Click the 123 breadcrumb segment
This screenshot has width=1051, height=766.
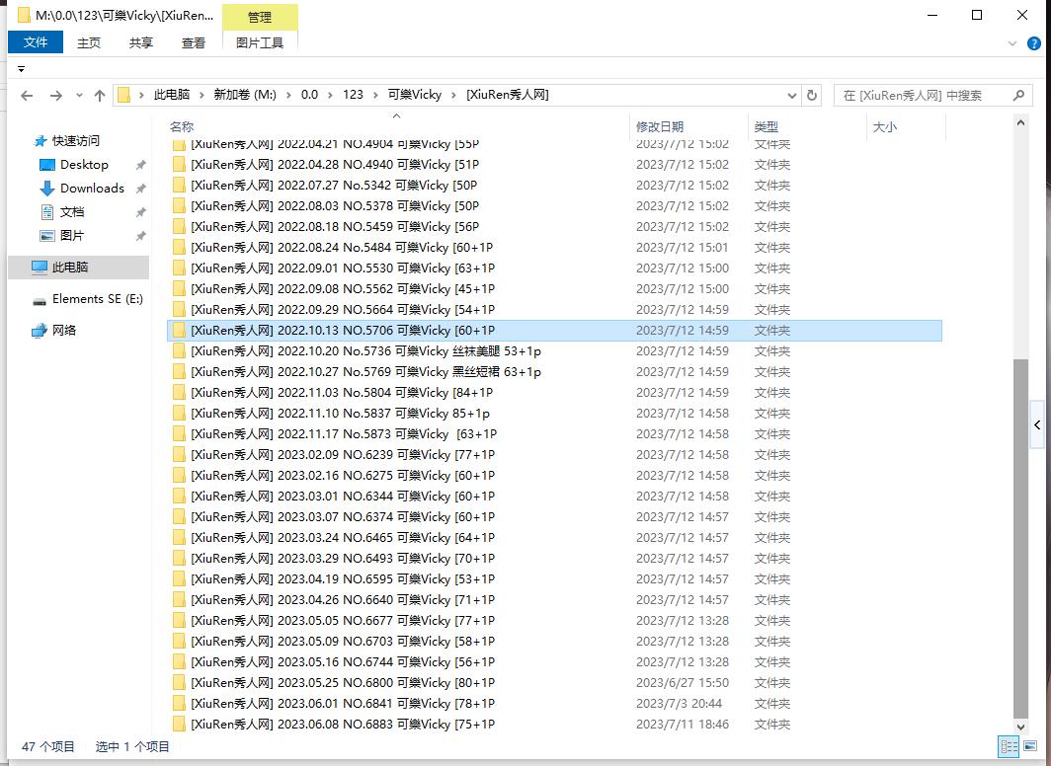coord(353,96)
